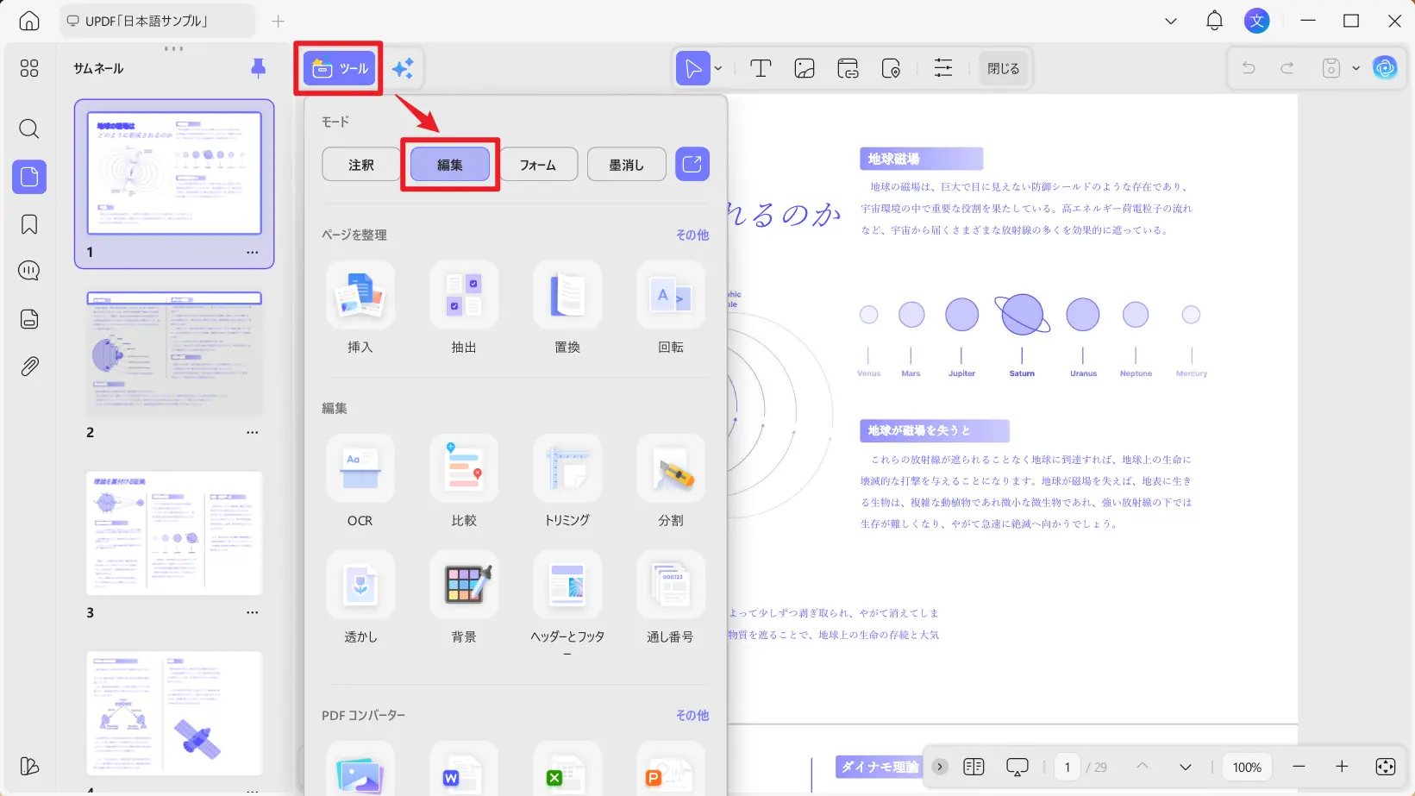Open the home screen icon
1415x796 pixels.
tap(29, 21)
